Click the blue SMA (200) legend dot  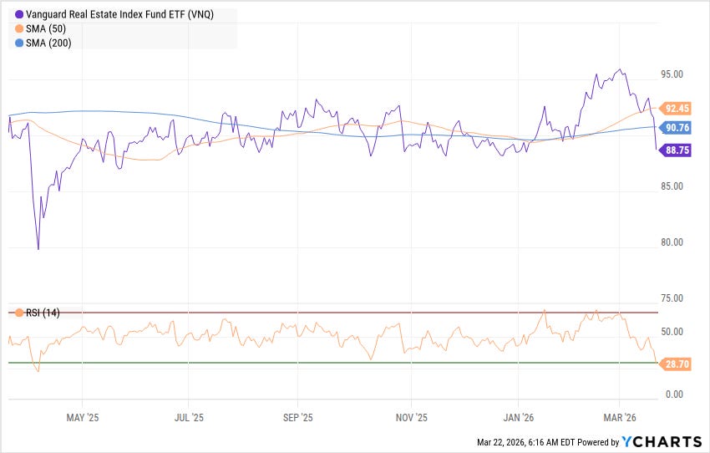[19, 43]
